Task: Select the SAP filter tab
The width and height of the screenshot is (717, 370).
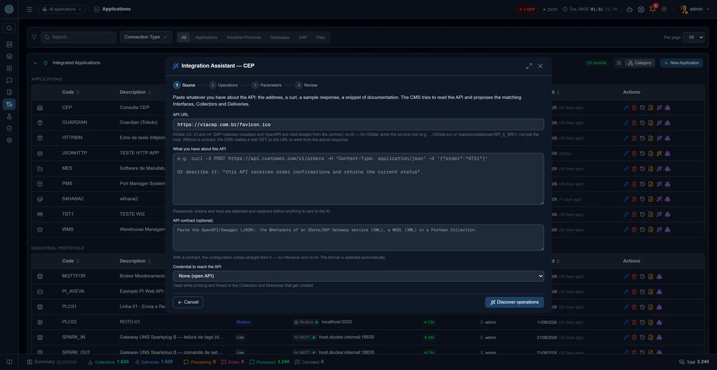Action: tap(303, 38)
